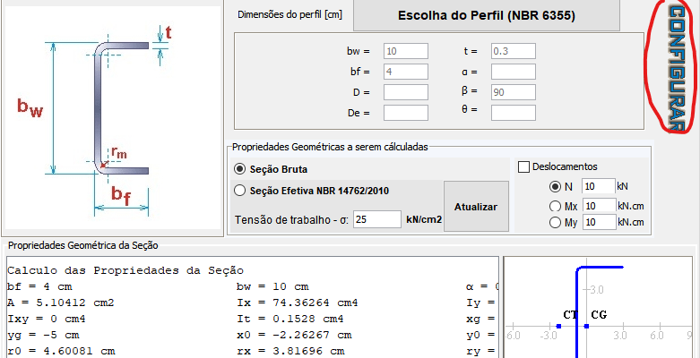The width and height of the screenshot is (700, 358).
Task: Click the Escolha do Perfil (NBR 6355) button
Action: 486,15
